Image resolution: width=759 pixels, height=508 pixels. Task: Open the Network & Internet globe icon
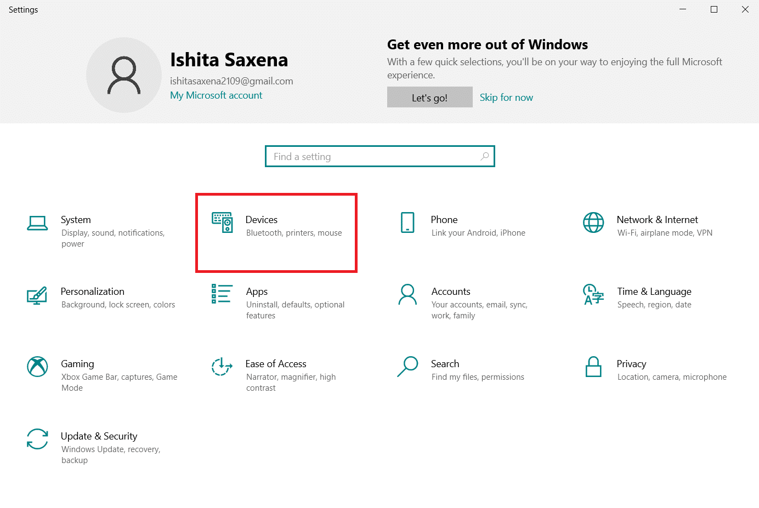pos(593,222)
